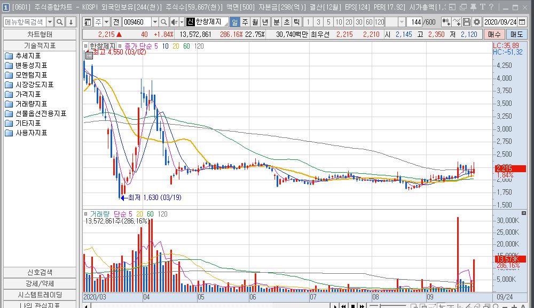This screenshot has width=534, height=308.
Task: Select the second (초) period toggle
Action: tap(287, 22)
